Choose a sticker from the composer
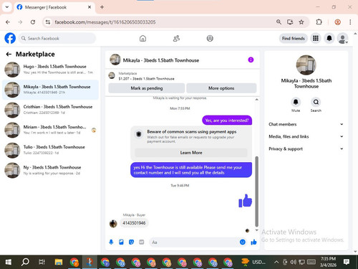The width and height of the screenshot is (358, 269). click(131, 242)
